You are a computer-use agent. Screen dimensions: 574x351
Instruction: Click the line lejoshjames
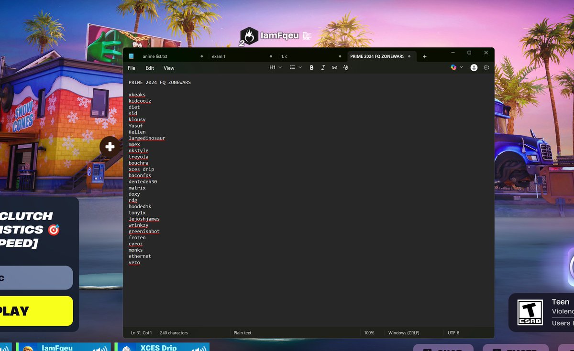click(x=144, y=219)
